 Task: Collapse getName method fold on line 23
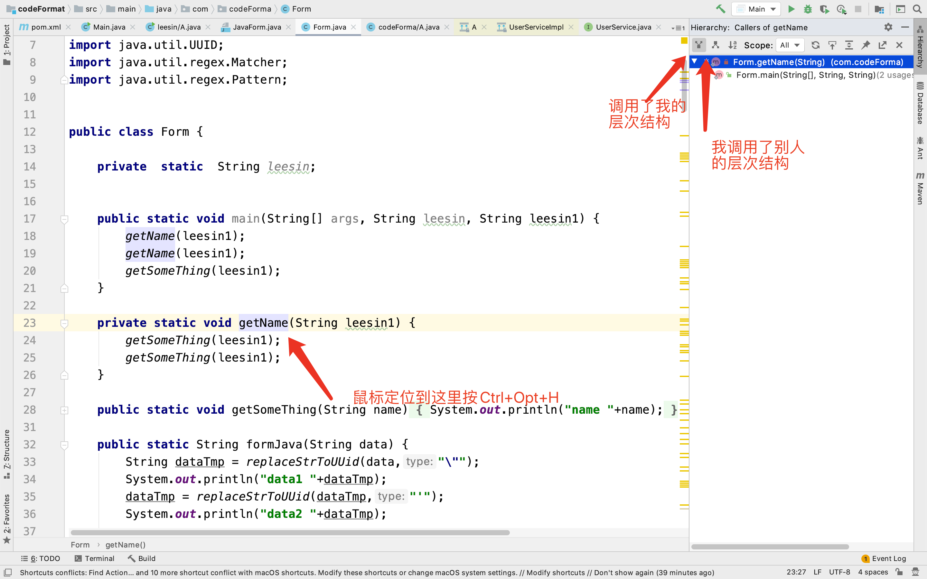click(64, 324)
